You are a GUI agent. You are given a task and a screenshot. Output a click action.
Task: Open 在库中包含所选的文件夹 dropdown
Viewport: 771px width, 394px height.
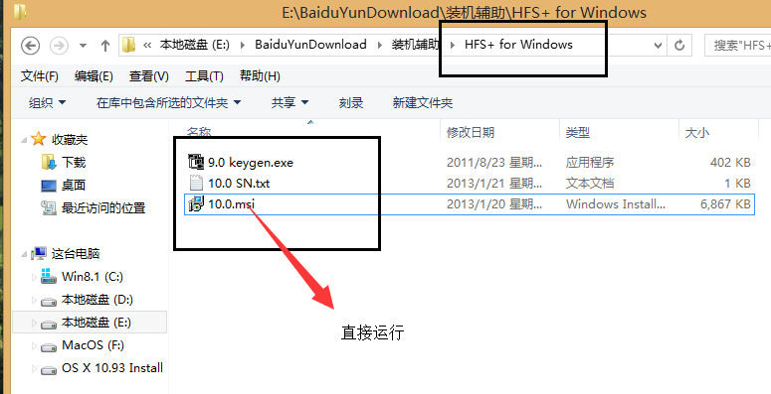point(169,102)
